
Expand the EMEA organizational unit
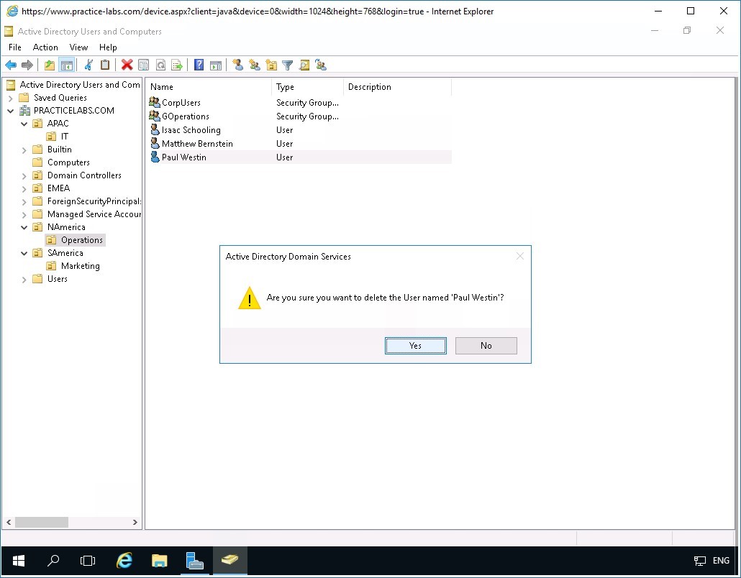pos(24,189)
